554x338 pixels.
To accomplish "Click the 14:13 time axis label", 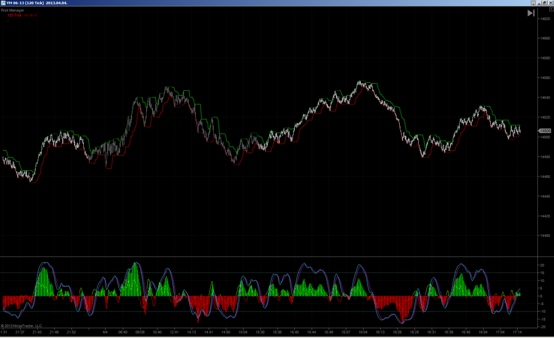I will pyautogui.click(x=192, y=332).
